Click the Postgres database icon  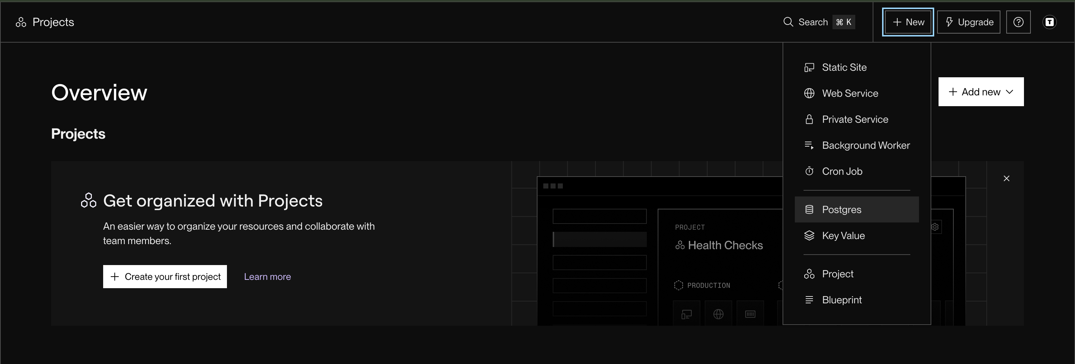809,209
